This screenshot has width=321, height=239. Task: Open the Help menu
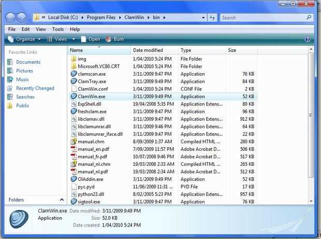coord(75,30)
